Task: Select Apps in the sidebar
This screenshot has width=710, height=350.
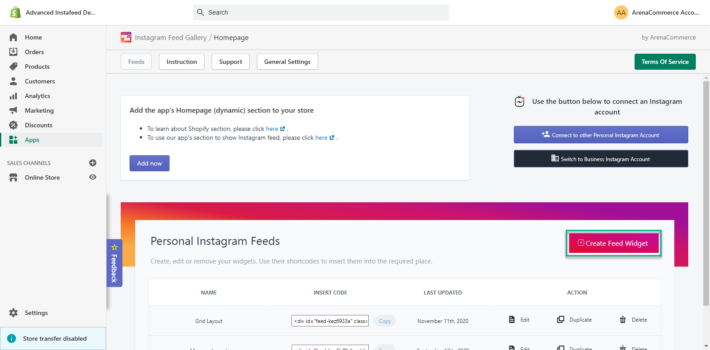Action: (x=32, y=140)
